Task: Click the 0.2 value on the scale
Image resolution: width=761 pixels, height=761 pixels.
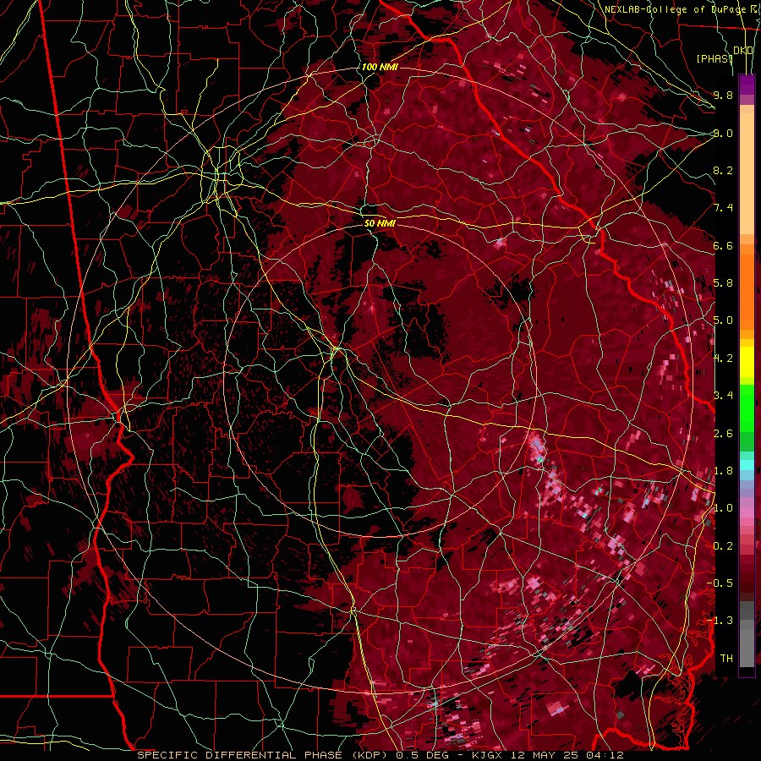Action: pos(723,546)
